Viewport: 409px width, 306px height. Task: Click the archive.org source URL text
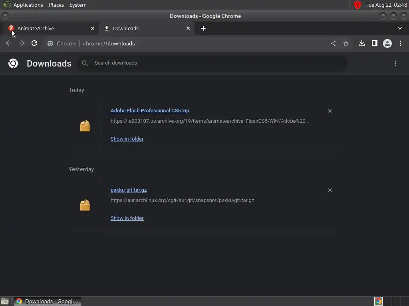click(209, 121)
